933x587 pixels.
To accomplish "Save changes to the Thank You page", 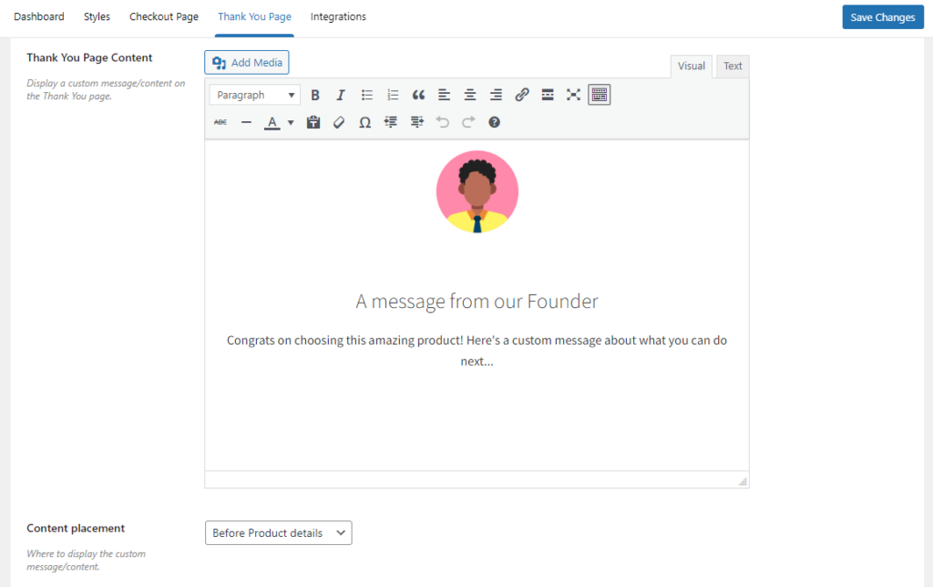I will 882,16.
